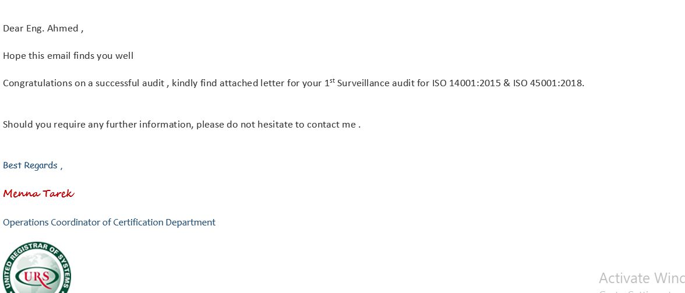The width and height of the screenshot is (685, 293).
Task: Click 'please do not hesitate to contact me'
Action: point(276,125)
